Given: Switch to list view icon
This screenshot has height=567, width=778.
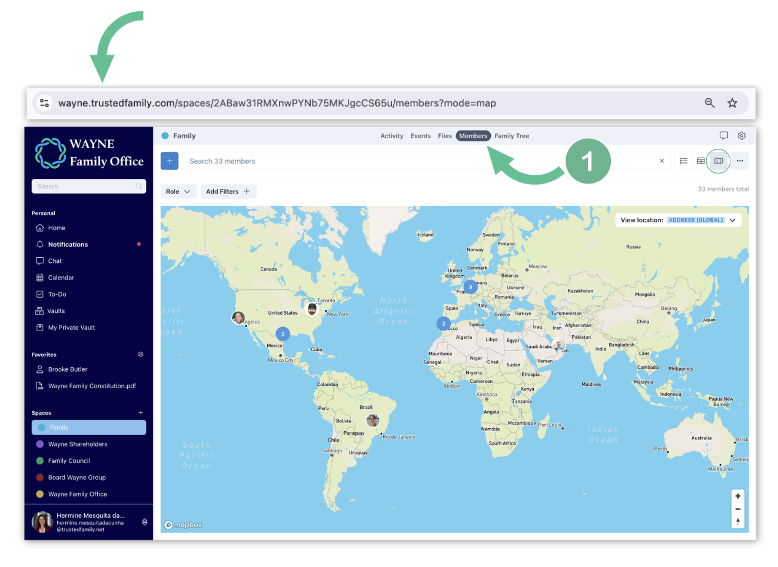Looking at the screenshot, I should 683,161.
